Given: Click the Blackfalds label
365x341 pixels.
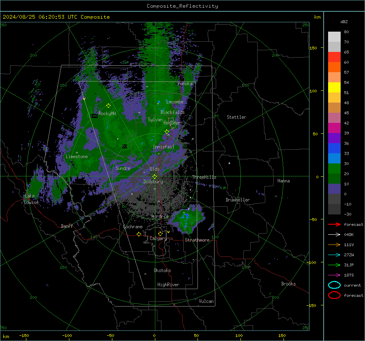Looking at the screenshot, I should 172,112.
